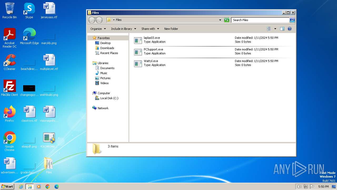Screen dimensions: 337x190
Task: Open Edge from the taskbar
Action: point(57,187)
